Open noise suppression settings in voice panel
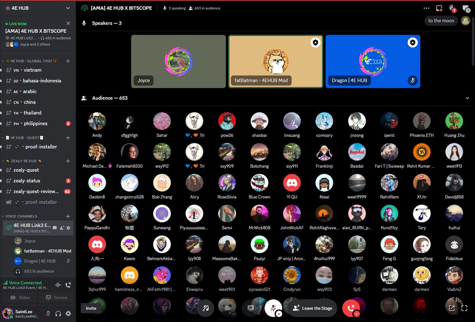Viewport: 475px width, 322px height. (58, 285)
